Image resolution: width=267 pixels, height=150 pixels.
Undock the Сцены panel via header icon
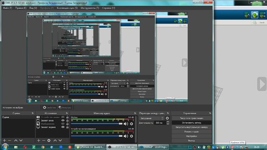coord(33,113)
